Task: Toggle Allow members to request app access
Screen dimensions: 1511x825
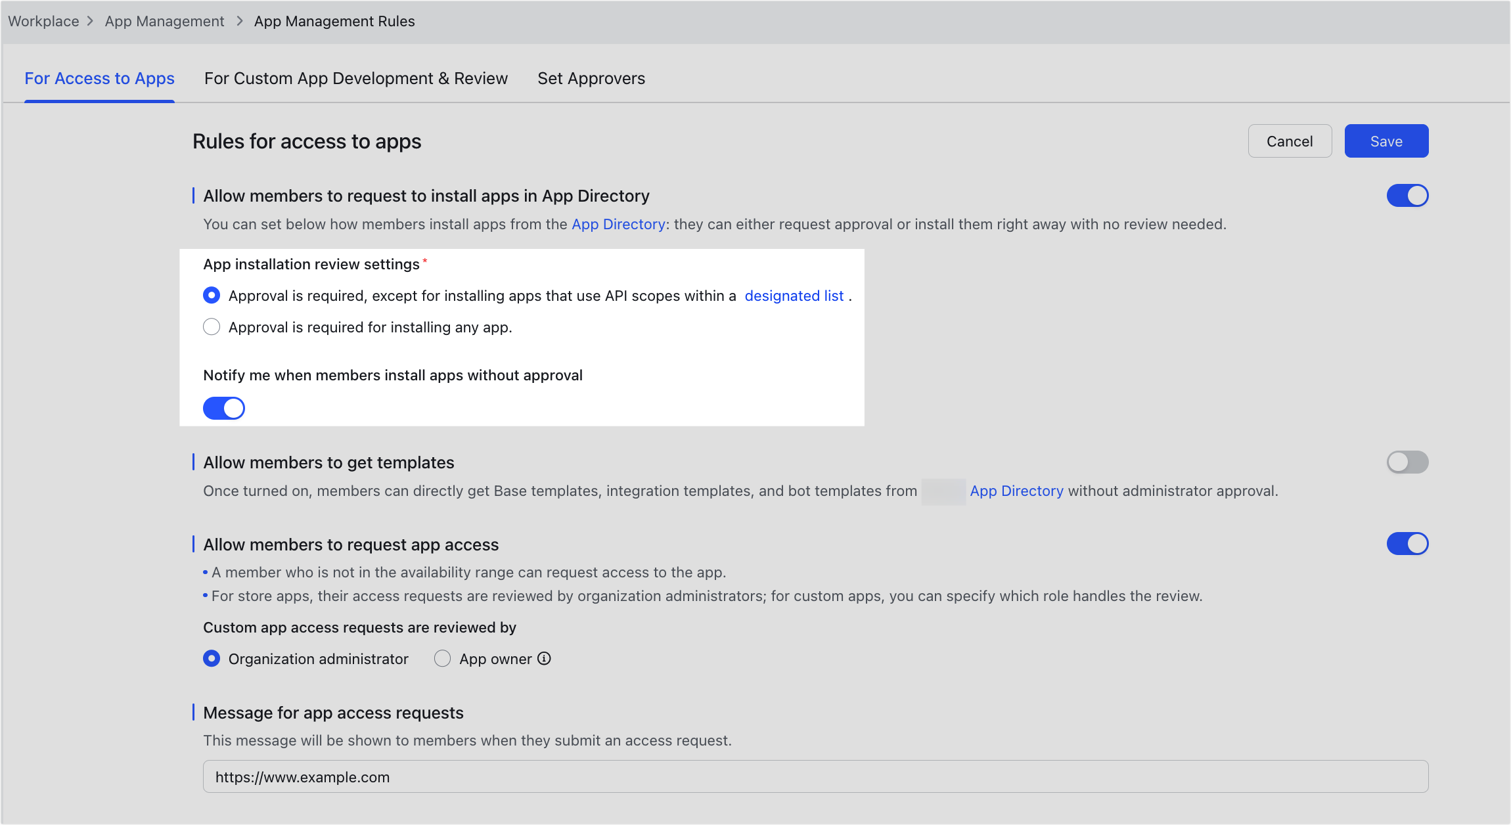Action: tap(1407, 544)
